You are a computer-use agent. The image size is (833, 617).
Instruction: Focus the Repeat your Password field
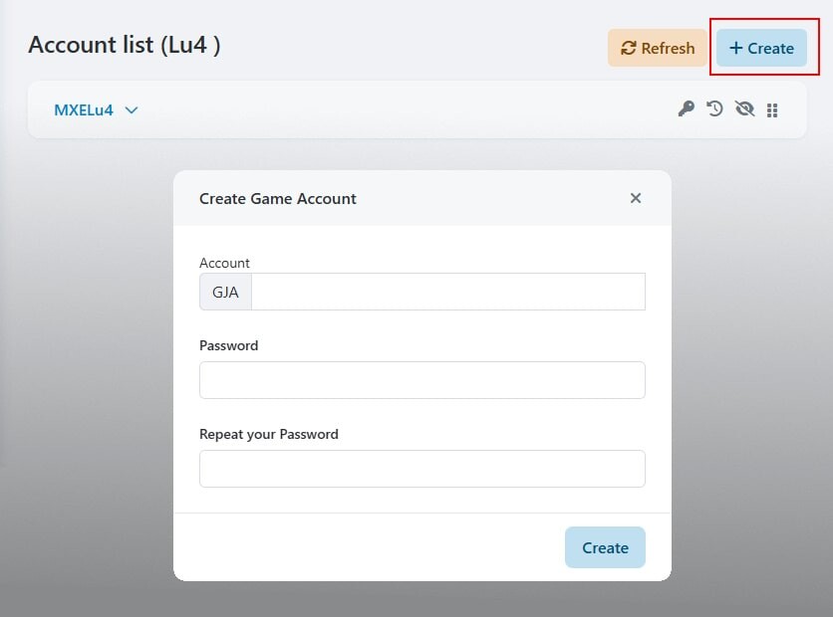pos(422,469)
